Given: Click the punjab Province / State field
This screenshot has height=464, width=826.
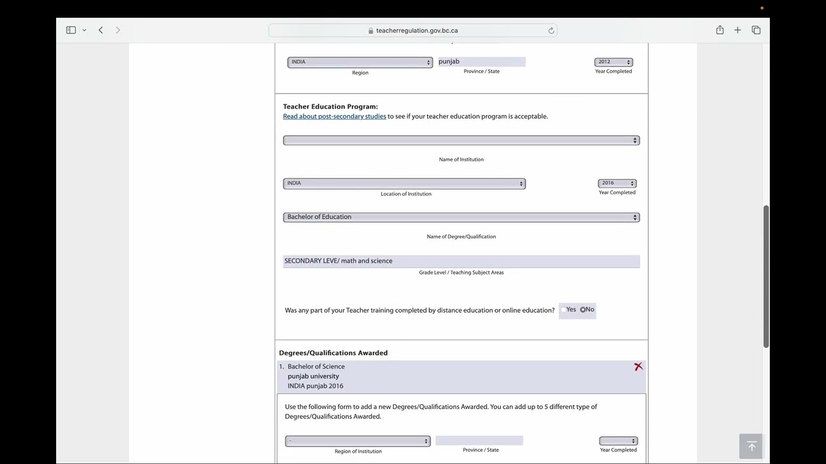Looking at the screenshot, I should click(481, 61).
